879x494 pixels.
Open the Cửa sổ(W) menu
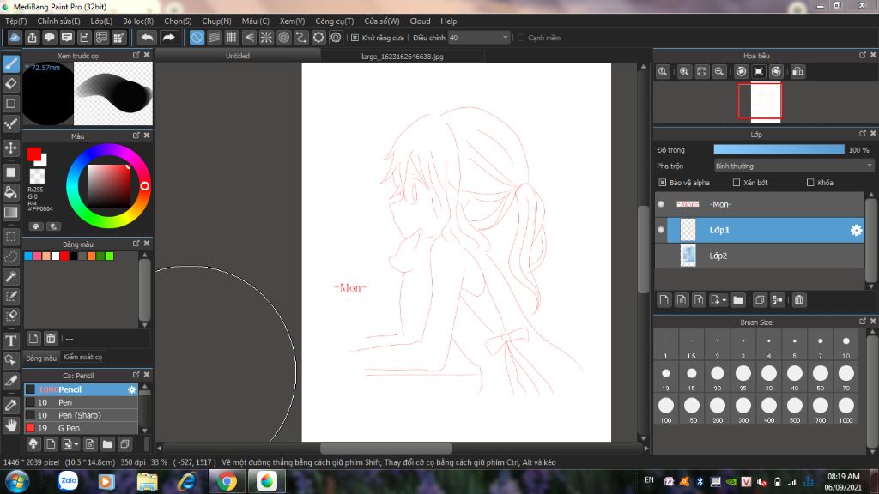pos(382,21)
